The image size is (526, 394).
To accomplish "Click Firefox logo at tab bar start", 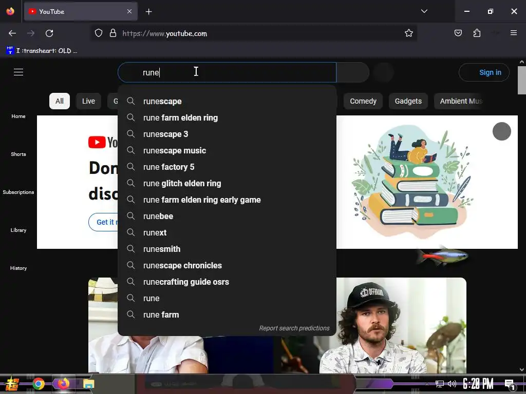I will [x=10, y=11].
